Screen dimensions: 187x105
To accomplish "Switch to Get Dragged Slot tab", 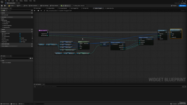I will coord(74,8).
